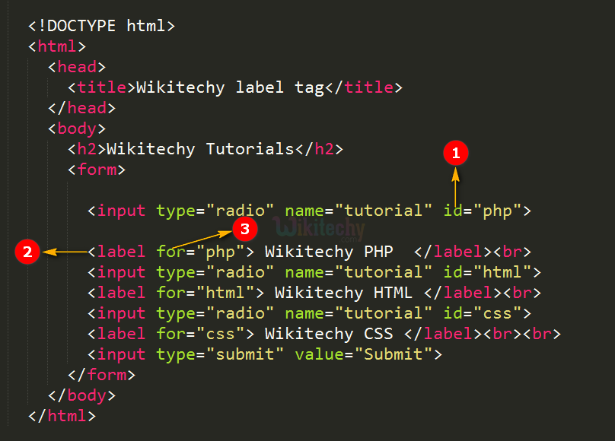Click the DOCTYPE html declaration line
615x441 pixels.
[x=102, y=26]
